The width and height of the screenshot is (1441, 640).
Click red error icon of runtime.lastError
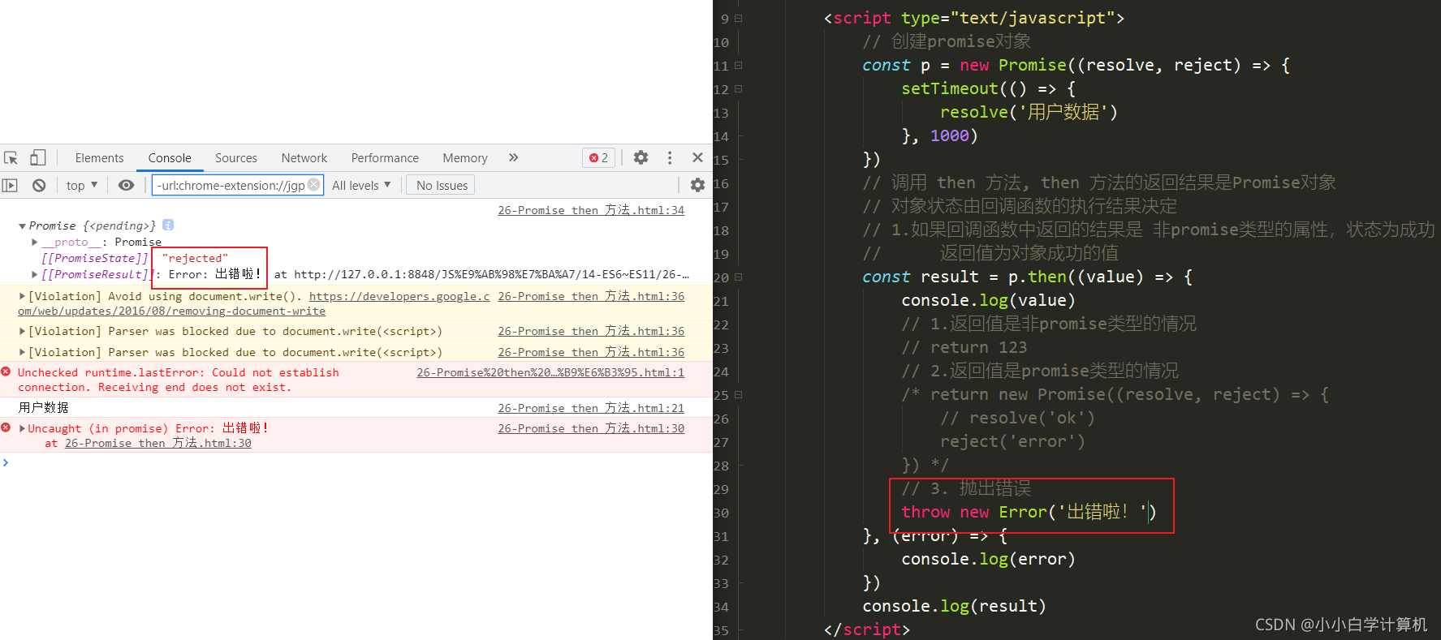[6, 372]
